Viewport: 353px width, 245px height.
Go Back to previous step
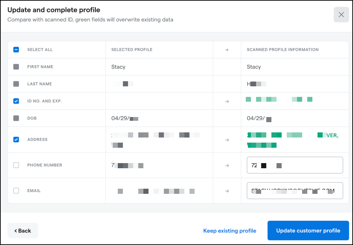pyautogui.click(x=23, y=231)
